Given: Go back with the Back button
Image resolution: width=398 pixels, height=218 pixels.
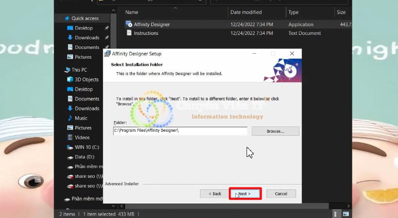Looking at the screenshot, I should [x=215, y=194].
